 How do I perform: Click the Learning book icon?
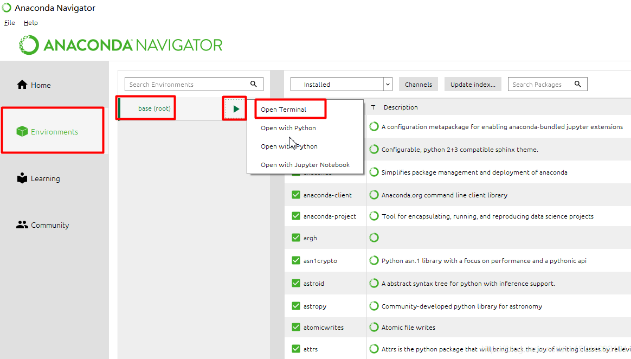(22, 178)
